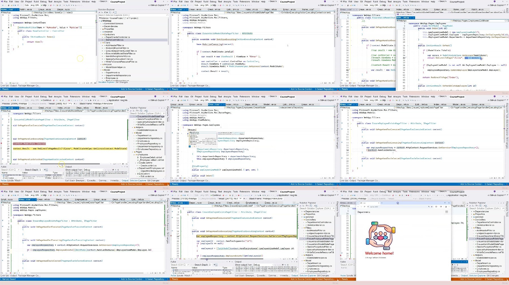Close the Home...r.cs editor tab
The width and height of the screenshot is (509, 285).
tap(18, 9)
